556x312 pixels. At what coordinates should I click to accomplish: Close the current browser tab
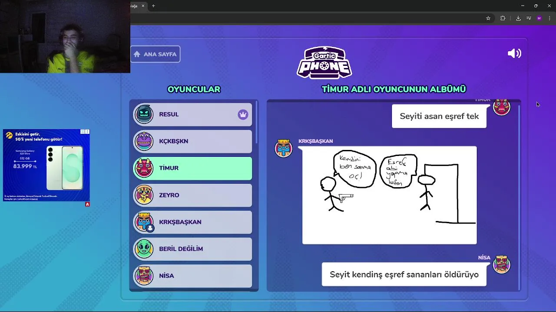tap(143, 6)
